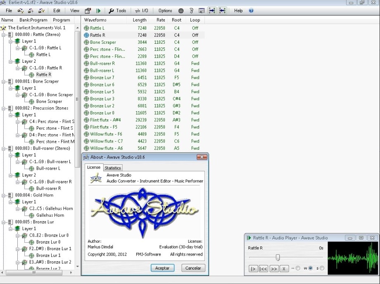Click the round gray icon right of Options
This screenshot has height=284, width=380.
(181, 11)
